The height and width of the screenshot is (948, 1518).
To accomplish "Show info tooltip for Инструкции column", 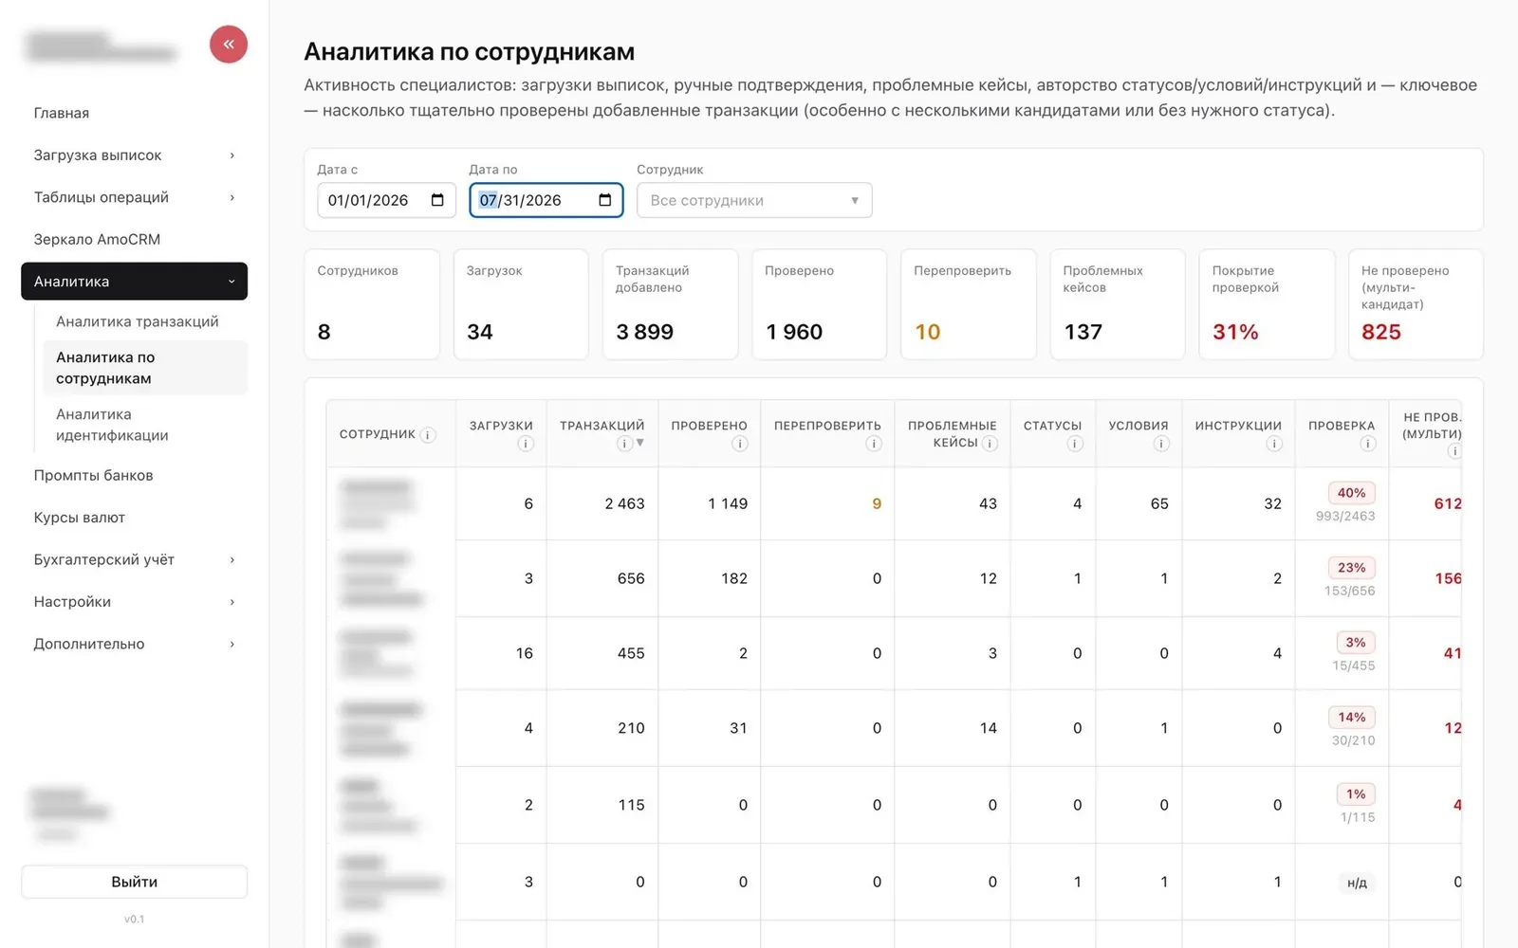I will pyautogui.click(x=1274, y=444).
